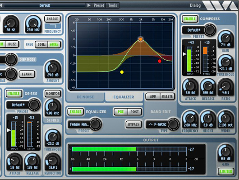
Task: Select 60Hz hum frequency
Action: tap(54, 44)
